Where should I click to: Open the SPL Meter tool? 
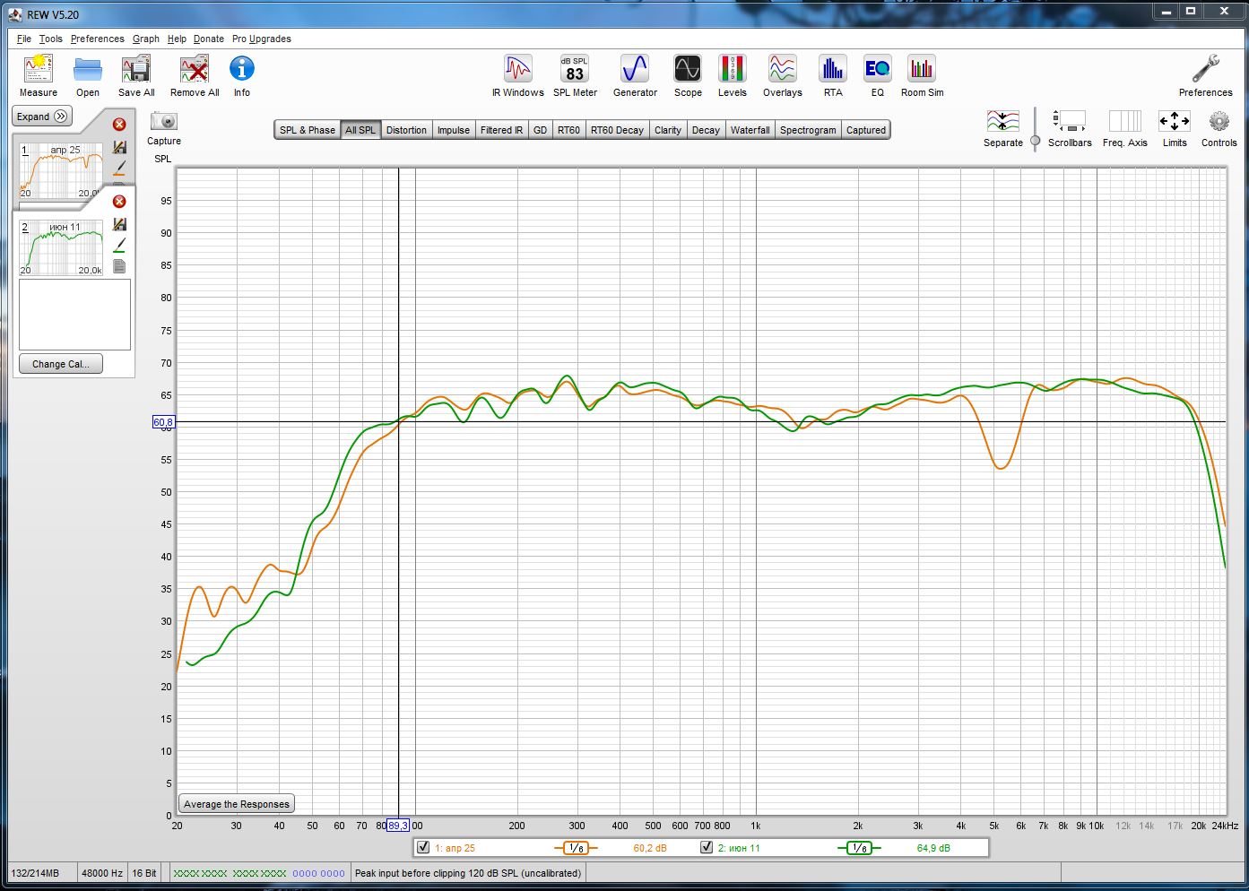tap(575, 70)
